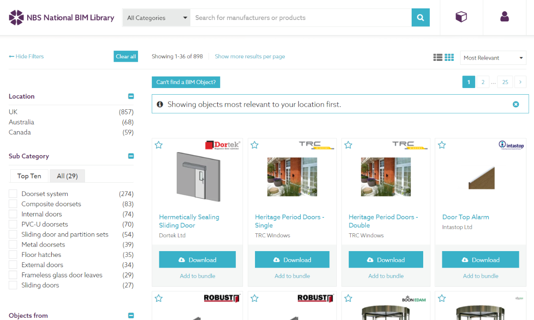Screen dimensions: 534x320
Task: Click Show more results per page
Action: (x=250, y=56)
